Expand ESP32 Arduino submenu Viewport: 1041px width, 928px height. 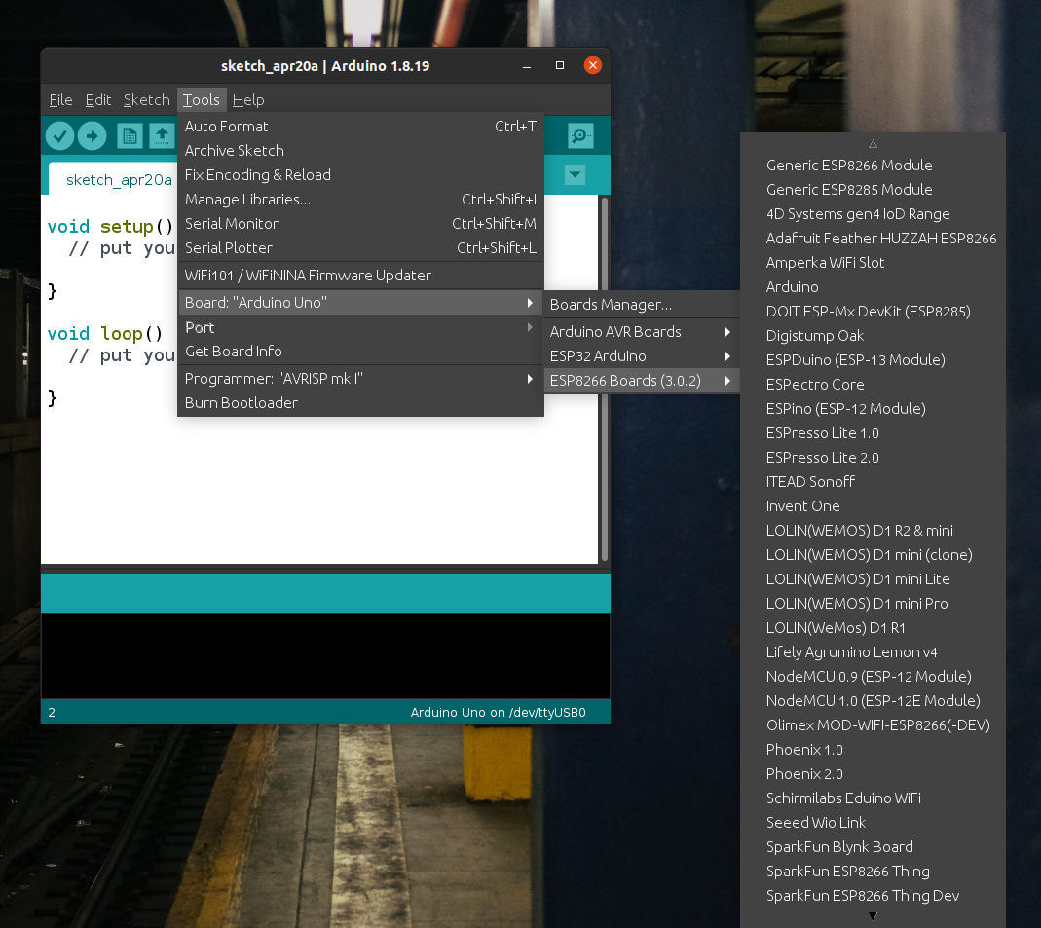[642, 356]
